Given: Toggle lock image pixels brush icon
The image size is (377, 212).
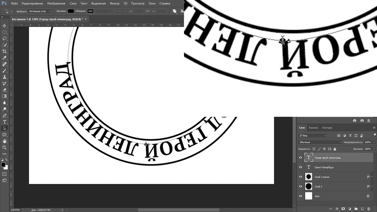Looking at the screenshot, I should (x=319, y=149).
